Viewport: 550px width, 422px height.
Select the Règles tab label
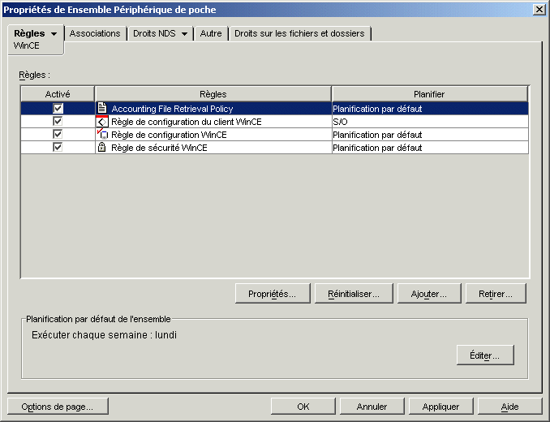pyautogui.click(x=29, y=33)
